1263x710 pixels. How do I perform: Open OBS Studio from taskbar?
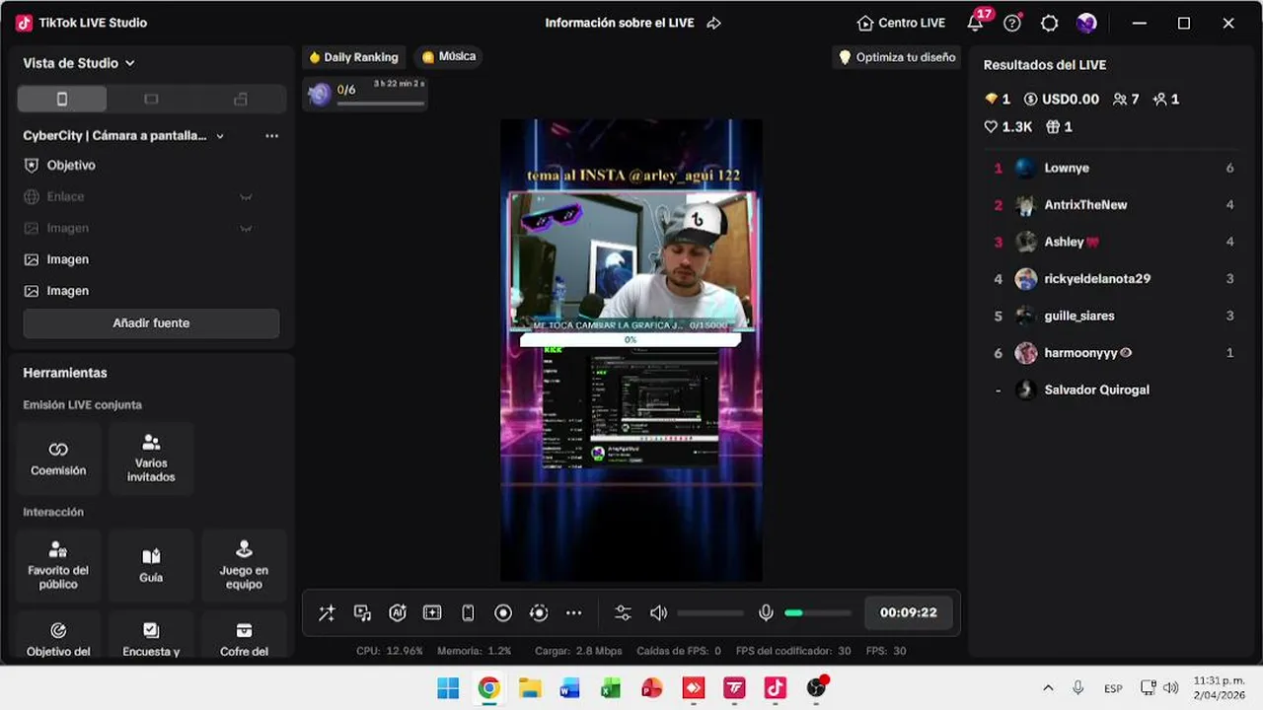(x=816, y=688)
